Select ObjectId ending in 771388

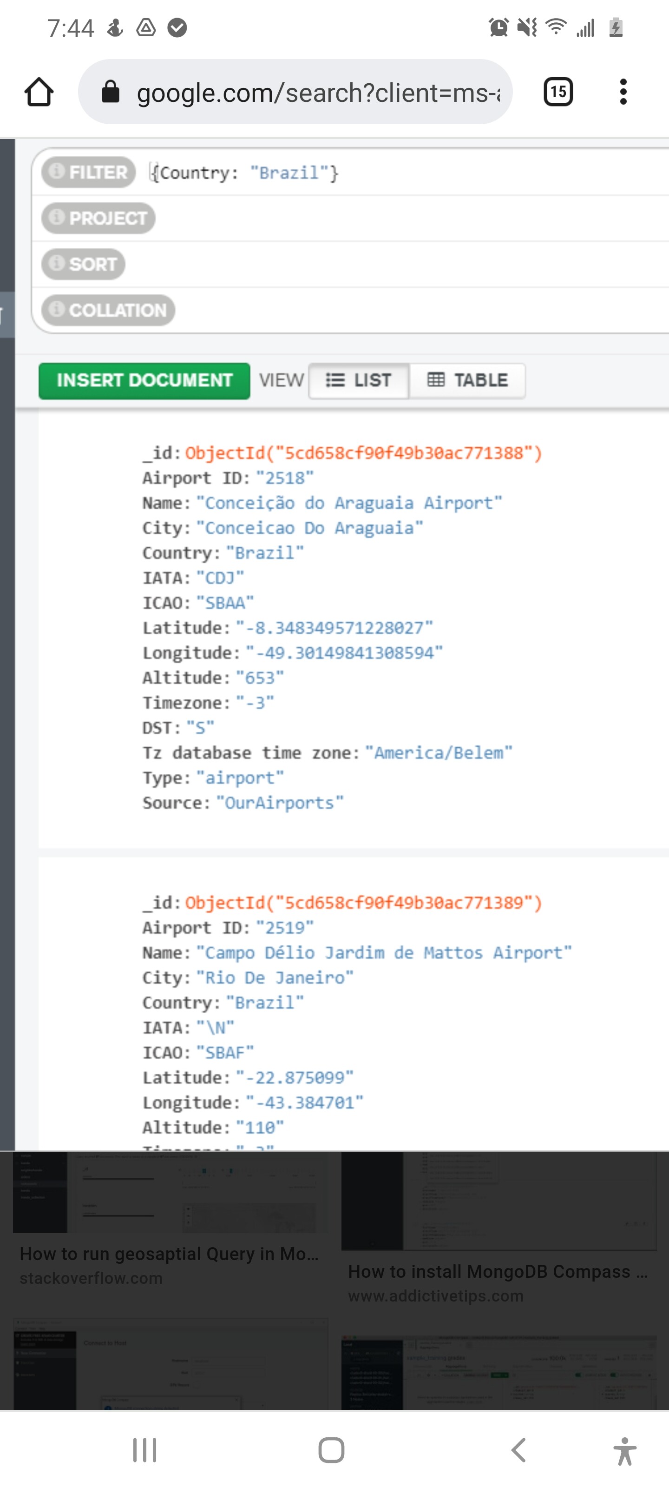point(364,453)
